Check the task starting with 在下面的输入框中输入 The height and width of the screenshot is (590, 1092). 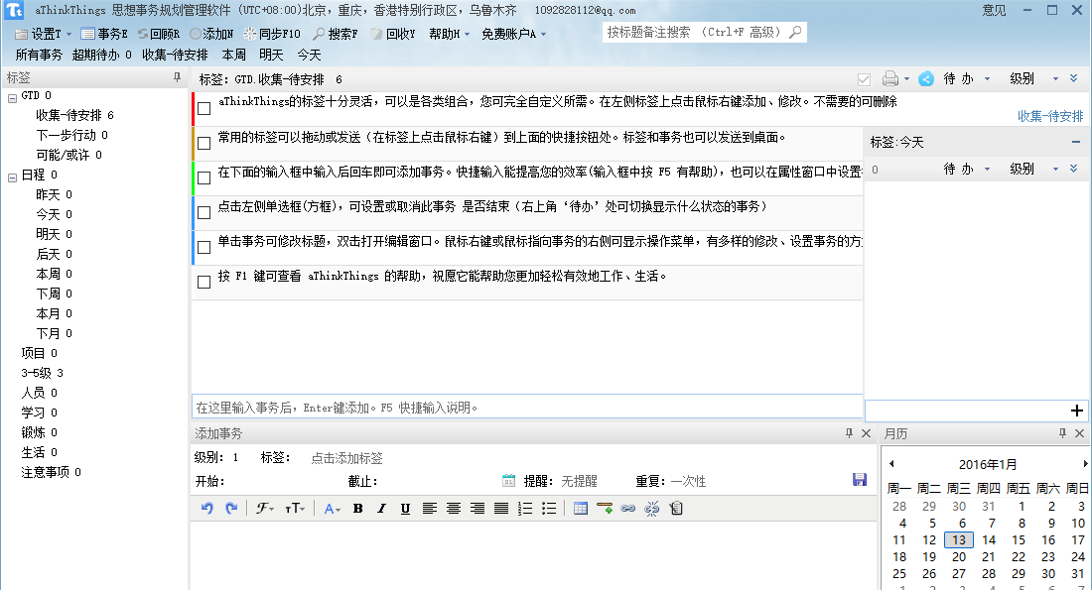pos(205,178)
